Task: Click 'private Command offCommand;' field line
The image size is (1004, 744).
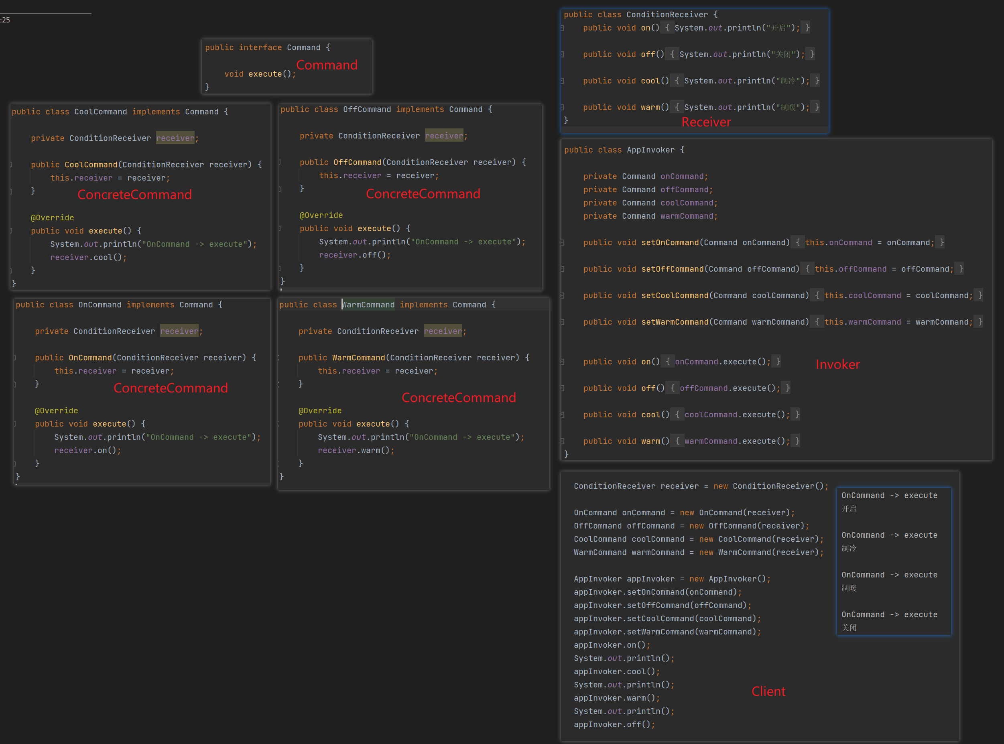Action: (648, 190)
